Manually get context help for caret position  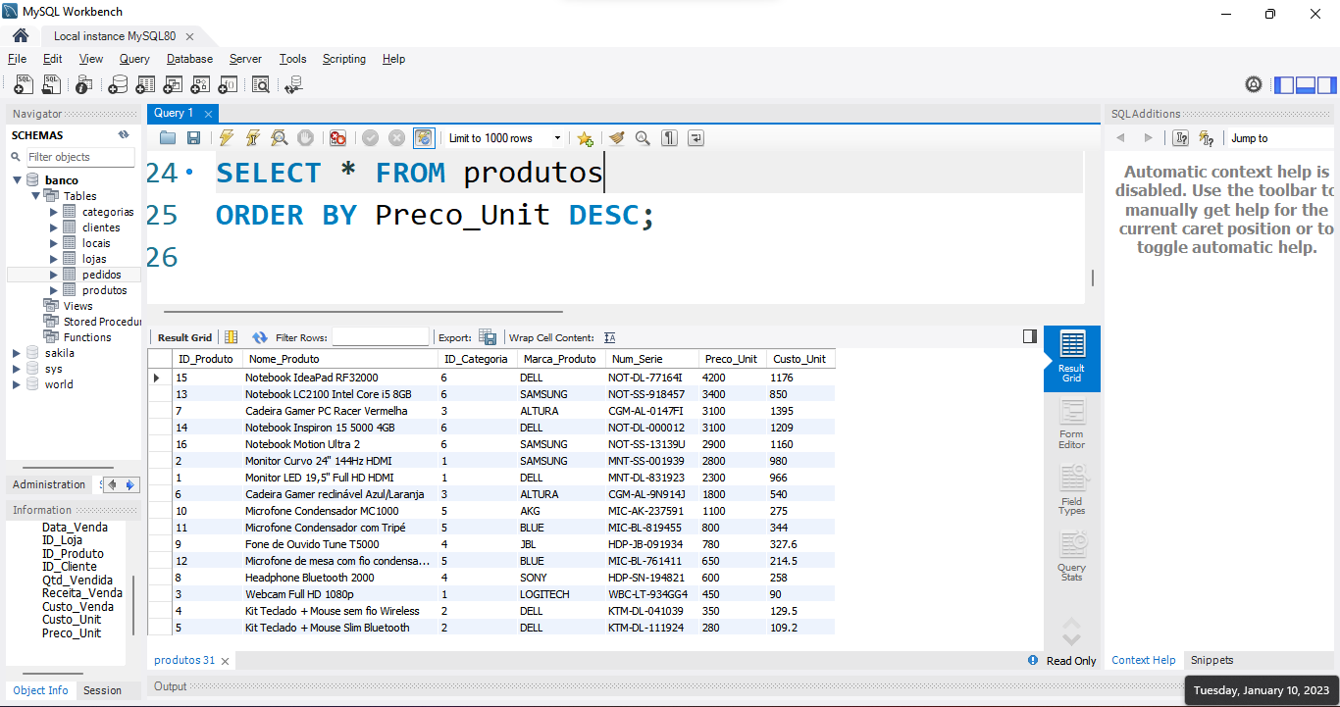[x=1181, y=138]
